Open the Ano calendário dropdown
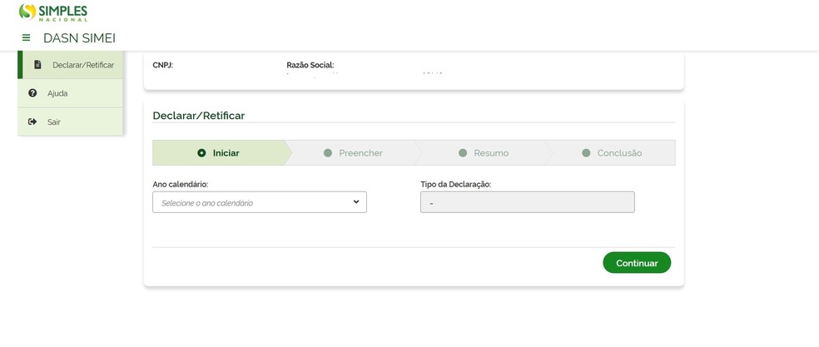This screenshot has height=347, width=819. click(x=259, y=202)
